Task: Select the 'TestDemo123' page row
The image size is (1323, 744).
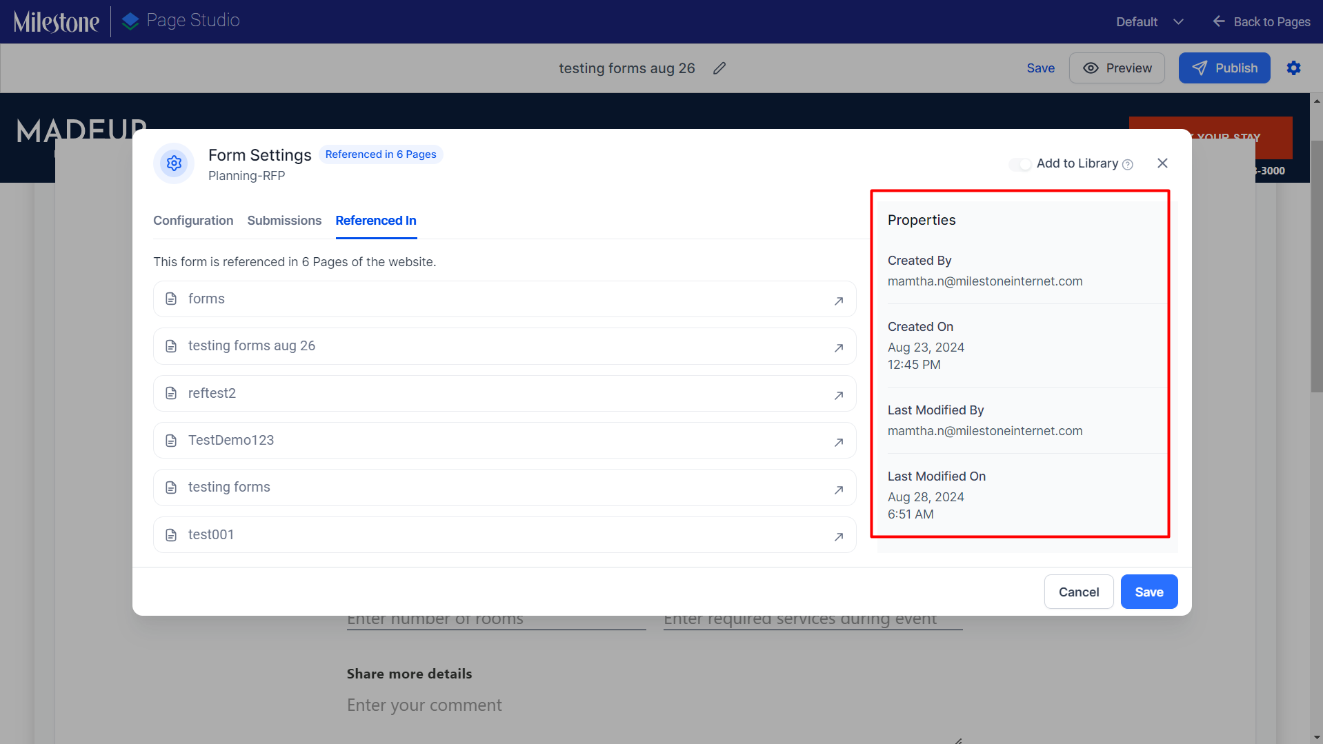Action: pos(505,440)
